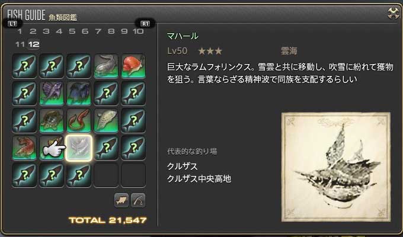Select the highlighted マハール fish slot
This screenshot has height=237, width=403.
click(79, 148)
